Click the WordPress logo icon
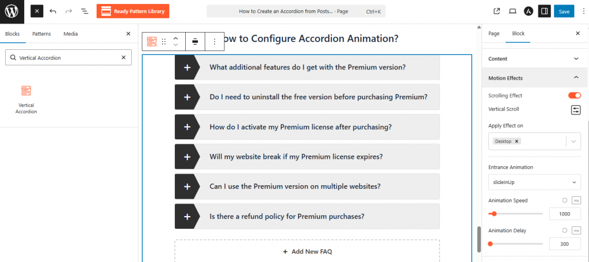Screen dimensions: 589x262 12,11
